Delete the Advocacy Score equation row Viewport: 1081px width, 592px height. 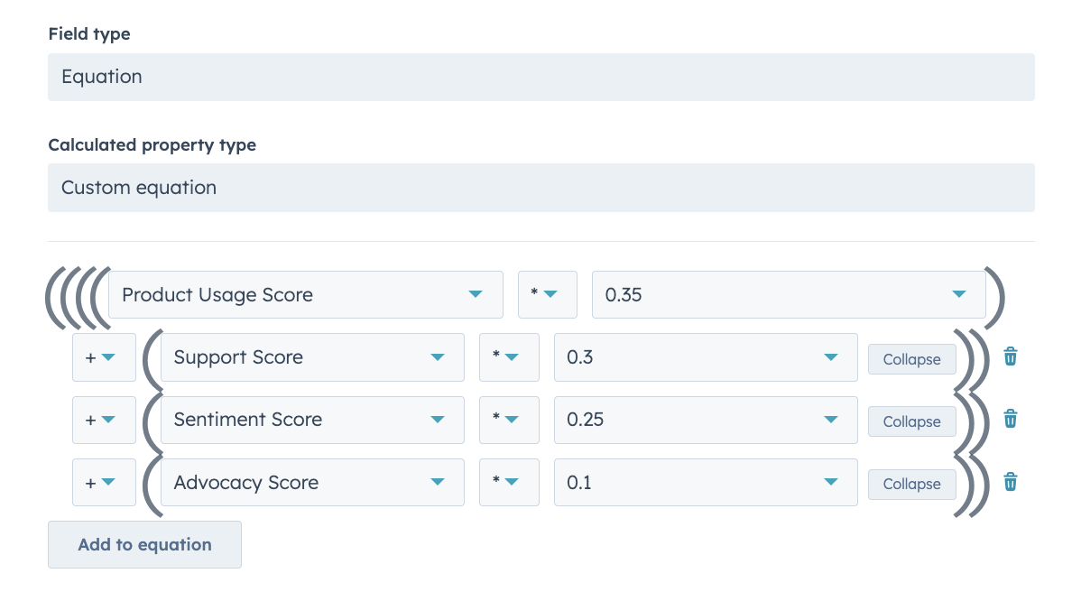1010,481
